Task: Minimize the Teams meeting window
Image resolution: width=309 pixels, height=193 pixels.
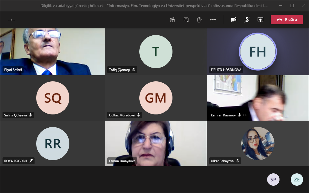Action: (281, 6)
